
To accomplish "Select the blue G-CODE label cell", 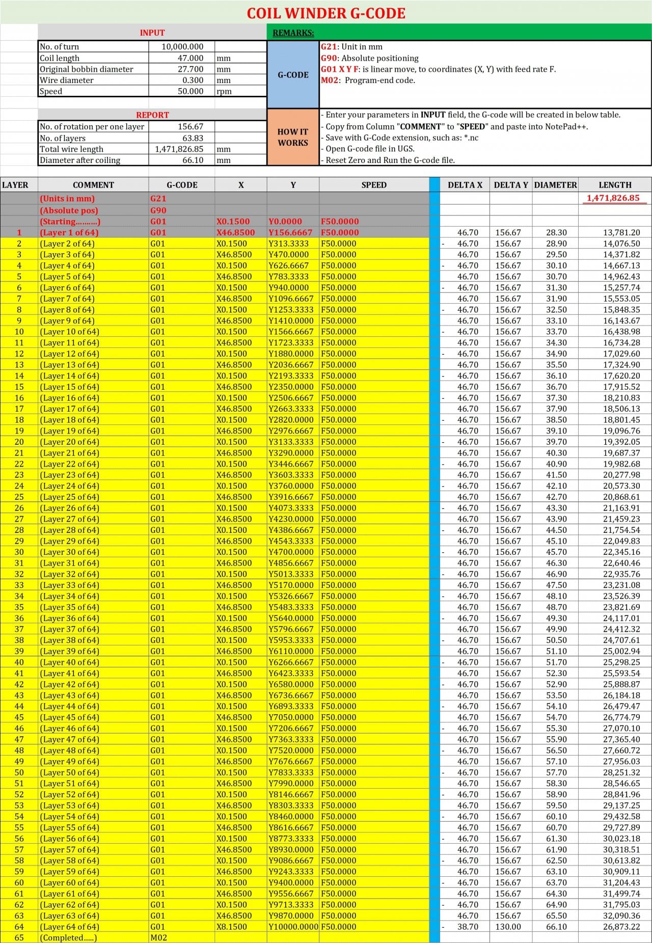I will point(293,74).
